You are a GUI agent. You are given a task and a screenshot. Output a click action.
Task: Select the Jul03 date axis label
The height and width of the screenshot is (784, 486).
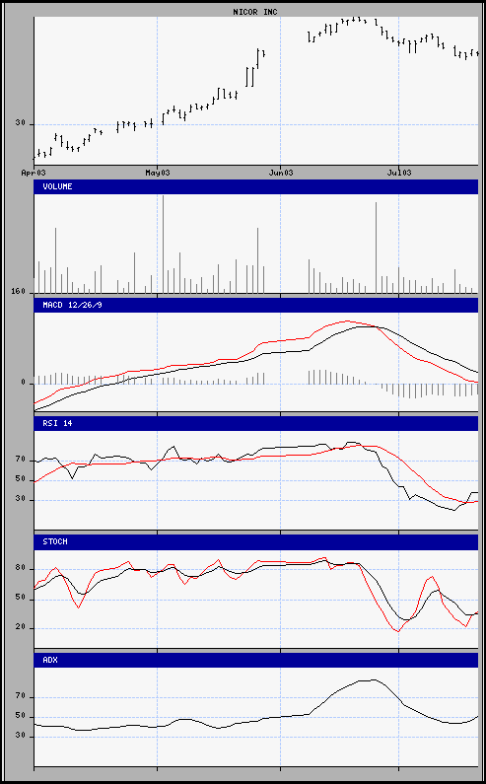coord(399,173)
